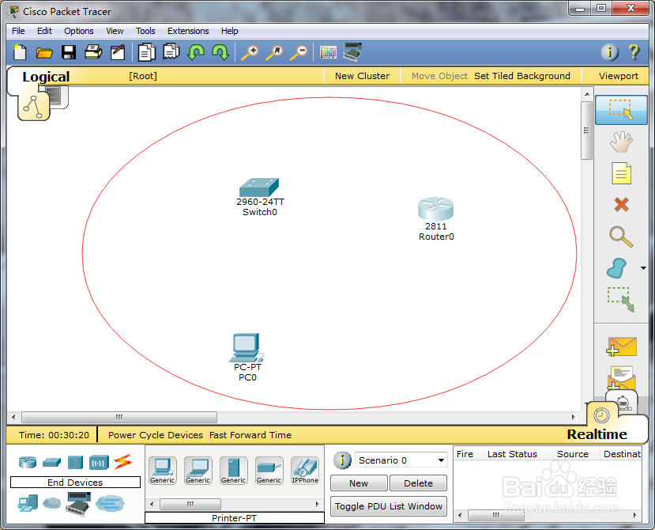Click Set Tiled Background
Image resolution: width=655 pixels, height=530 pixels.
coord(521,76)
